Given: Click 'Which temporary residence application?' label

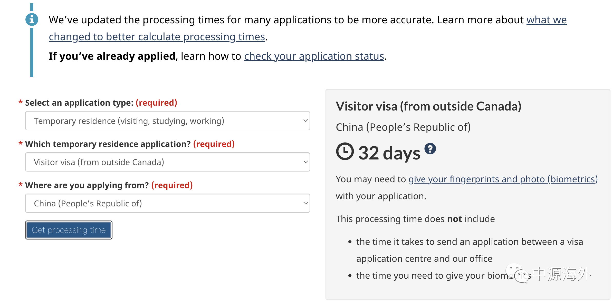Looking at the screenshot, I should click(108, 144).
